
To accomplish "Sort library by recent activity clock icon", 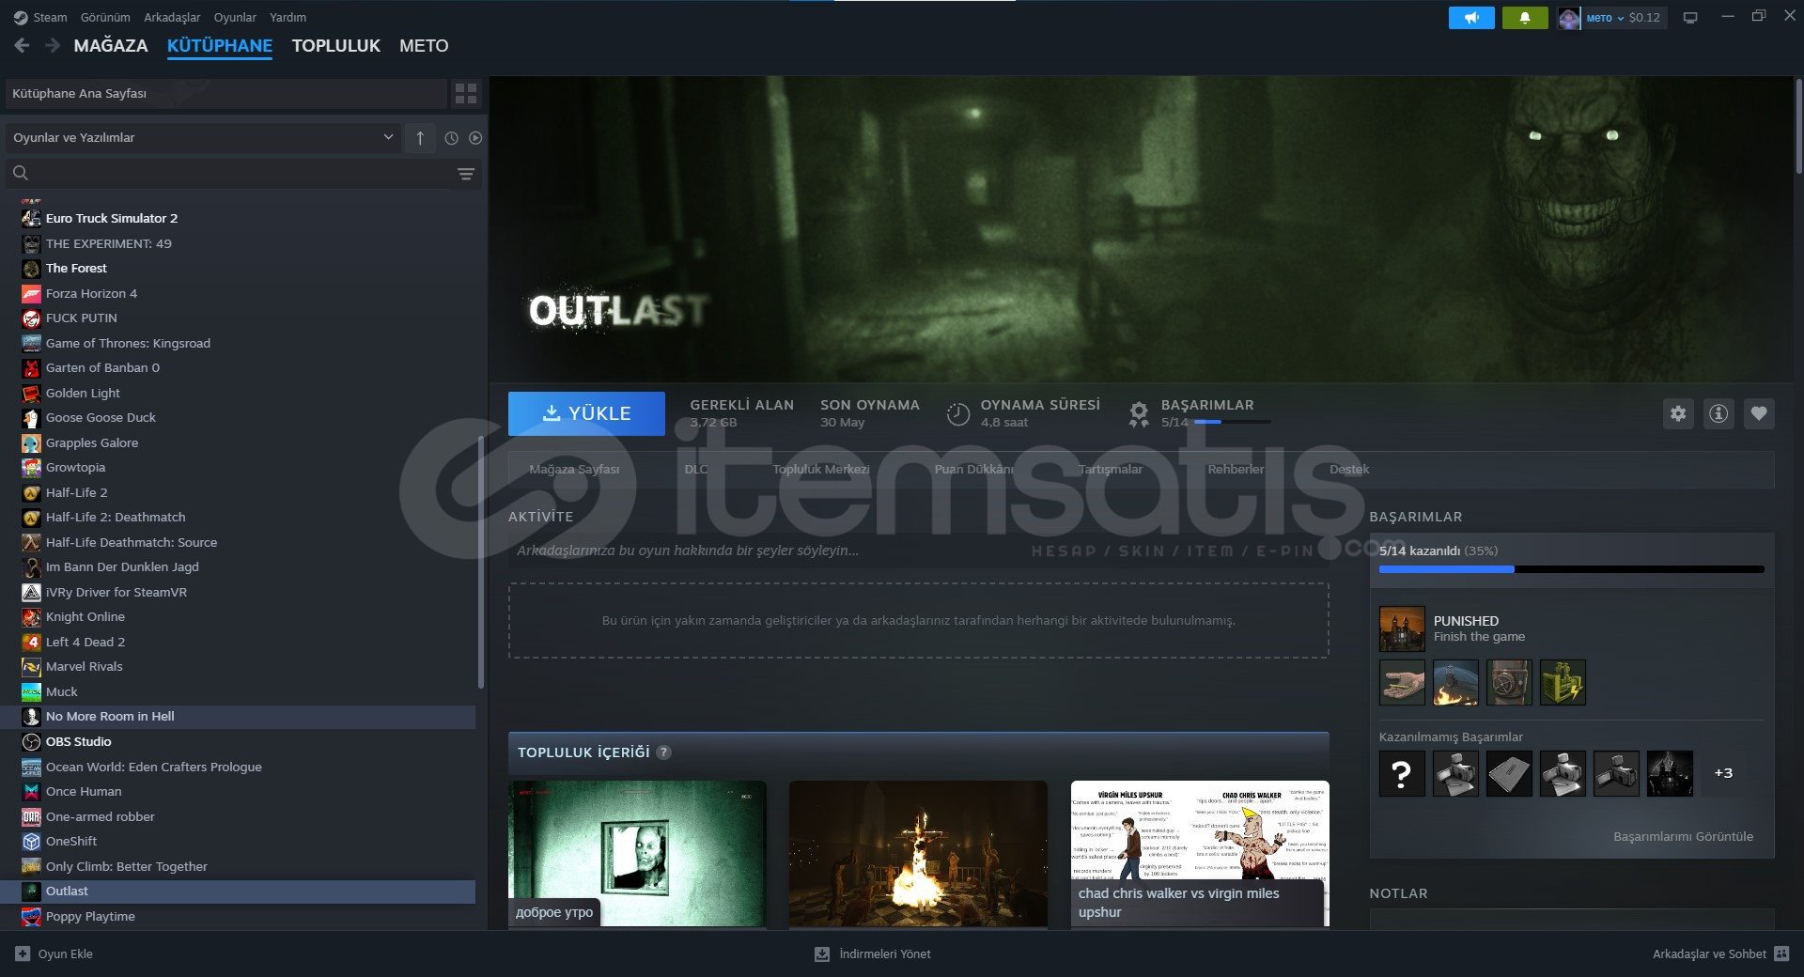I will click(x=451, y=138).
